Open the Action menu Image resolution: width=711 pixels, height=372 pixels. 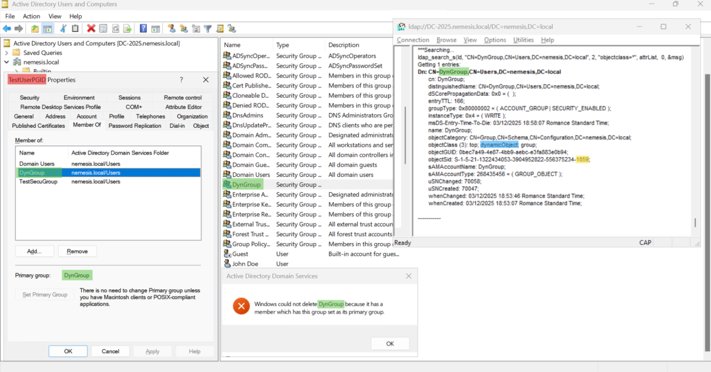tap(31, 16)
